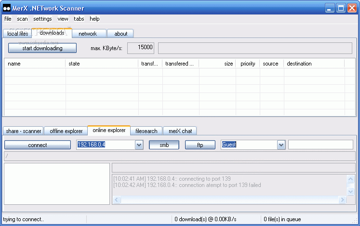360x226 pixels.
Task: Click the '0 download(s) @ 0.00KB/s' status
Action: tap(205, 219)
